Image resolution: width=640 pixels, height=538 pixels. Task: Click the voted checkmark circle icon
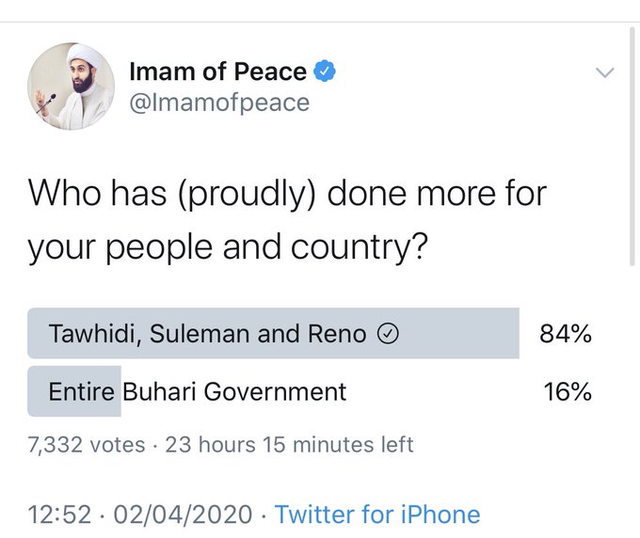pos(387,334)
